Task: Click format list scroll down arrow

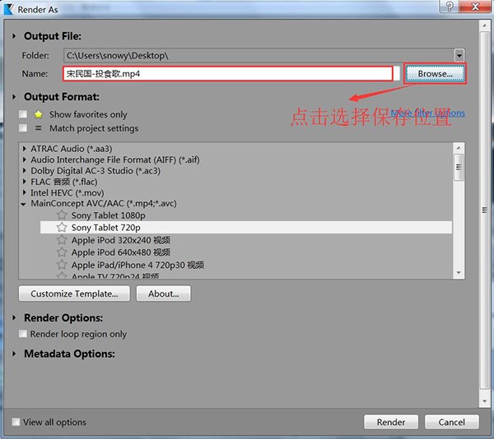Action: [459, 272]
